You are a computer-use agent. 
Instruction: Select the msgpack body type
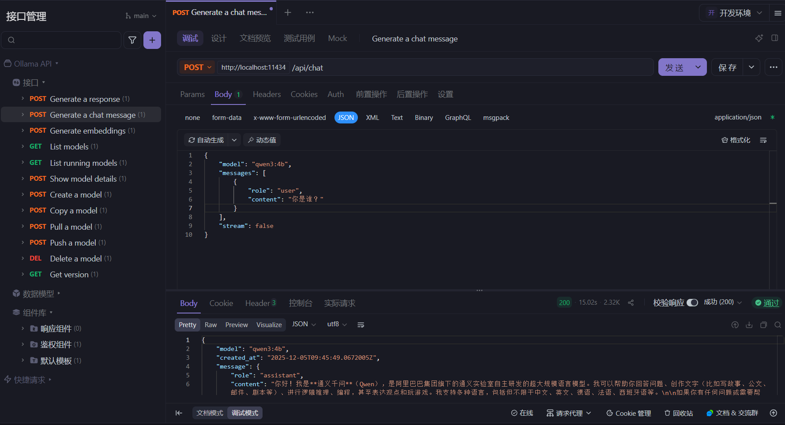pos(496,118)
